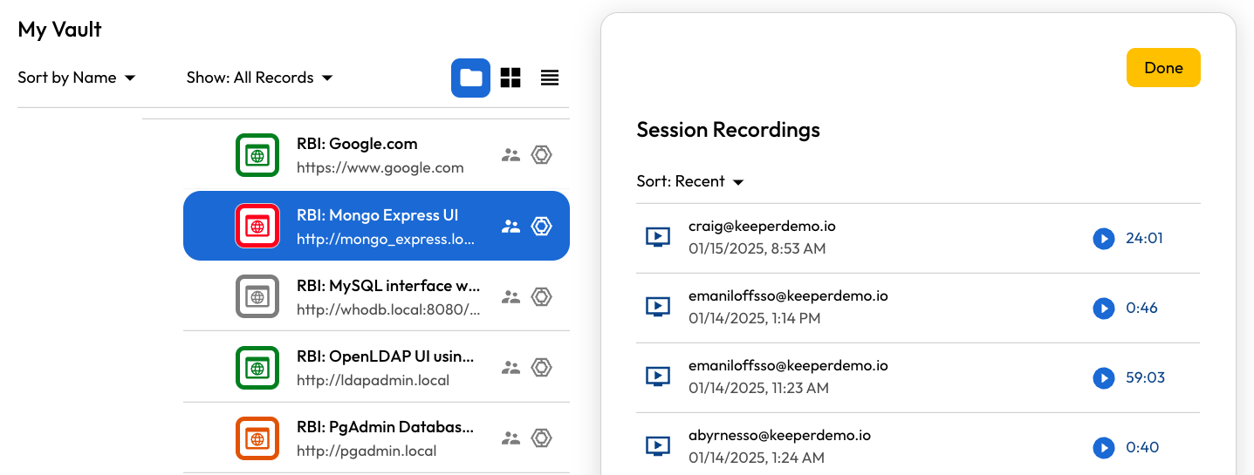Click the orange PgAdmin record icon

[x=257, y=438]
